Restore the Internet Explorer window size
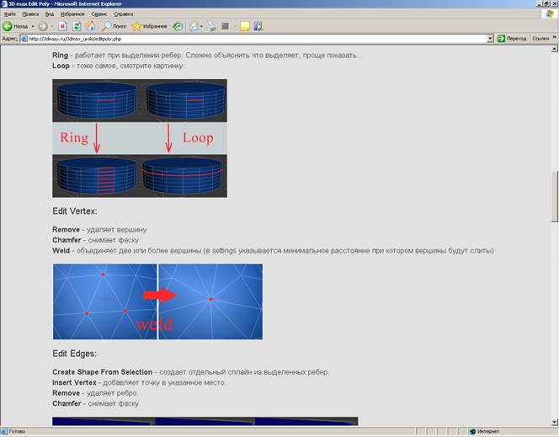This screenshot has height=437, width=559. coord(548,3)
